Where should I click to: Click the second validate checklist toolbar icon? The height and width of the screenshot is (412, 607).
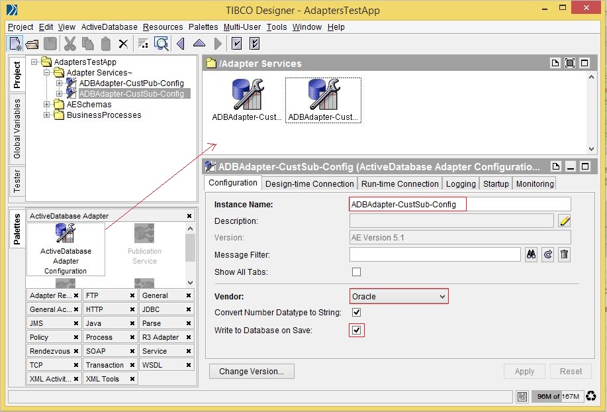click(x=254, y=44)
